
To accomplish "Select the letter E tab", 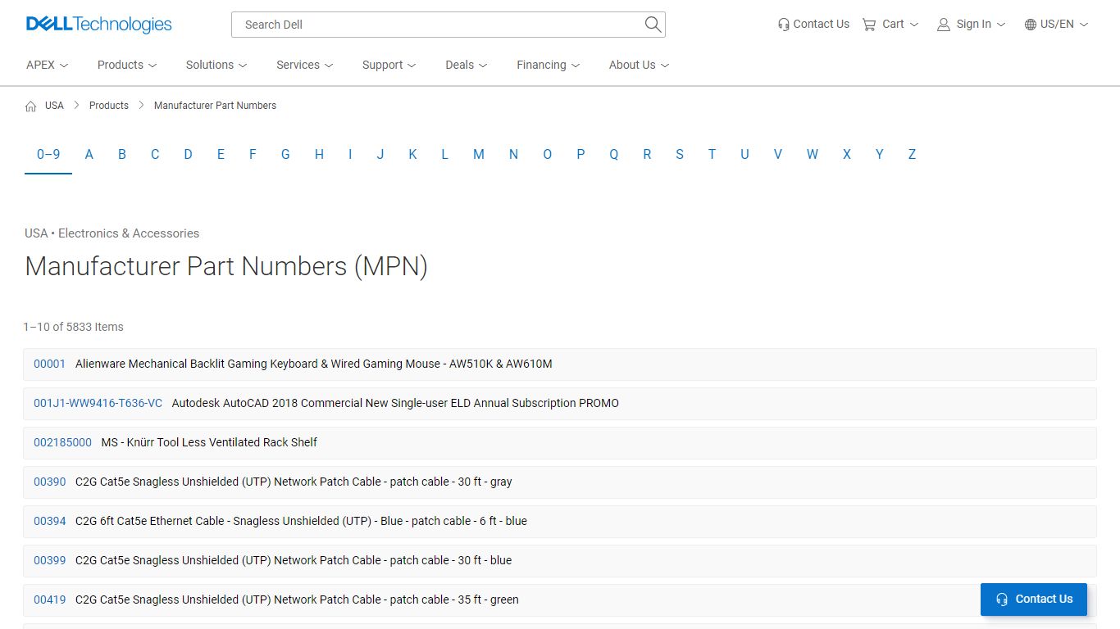I will (221, 154).
